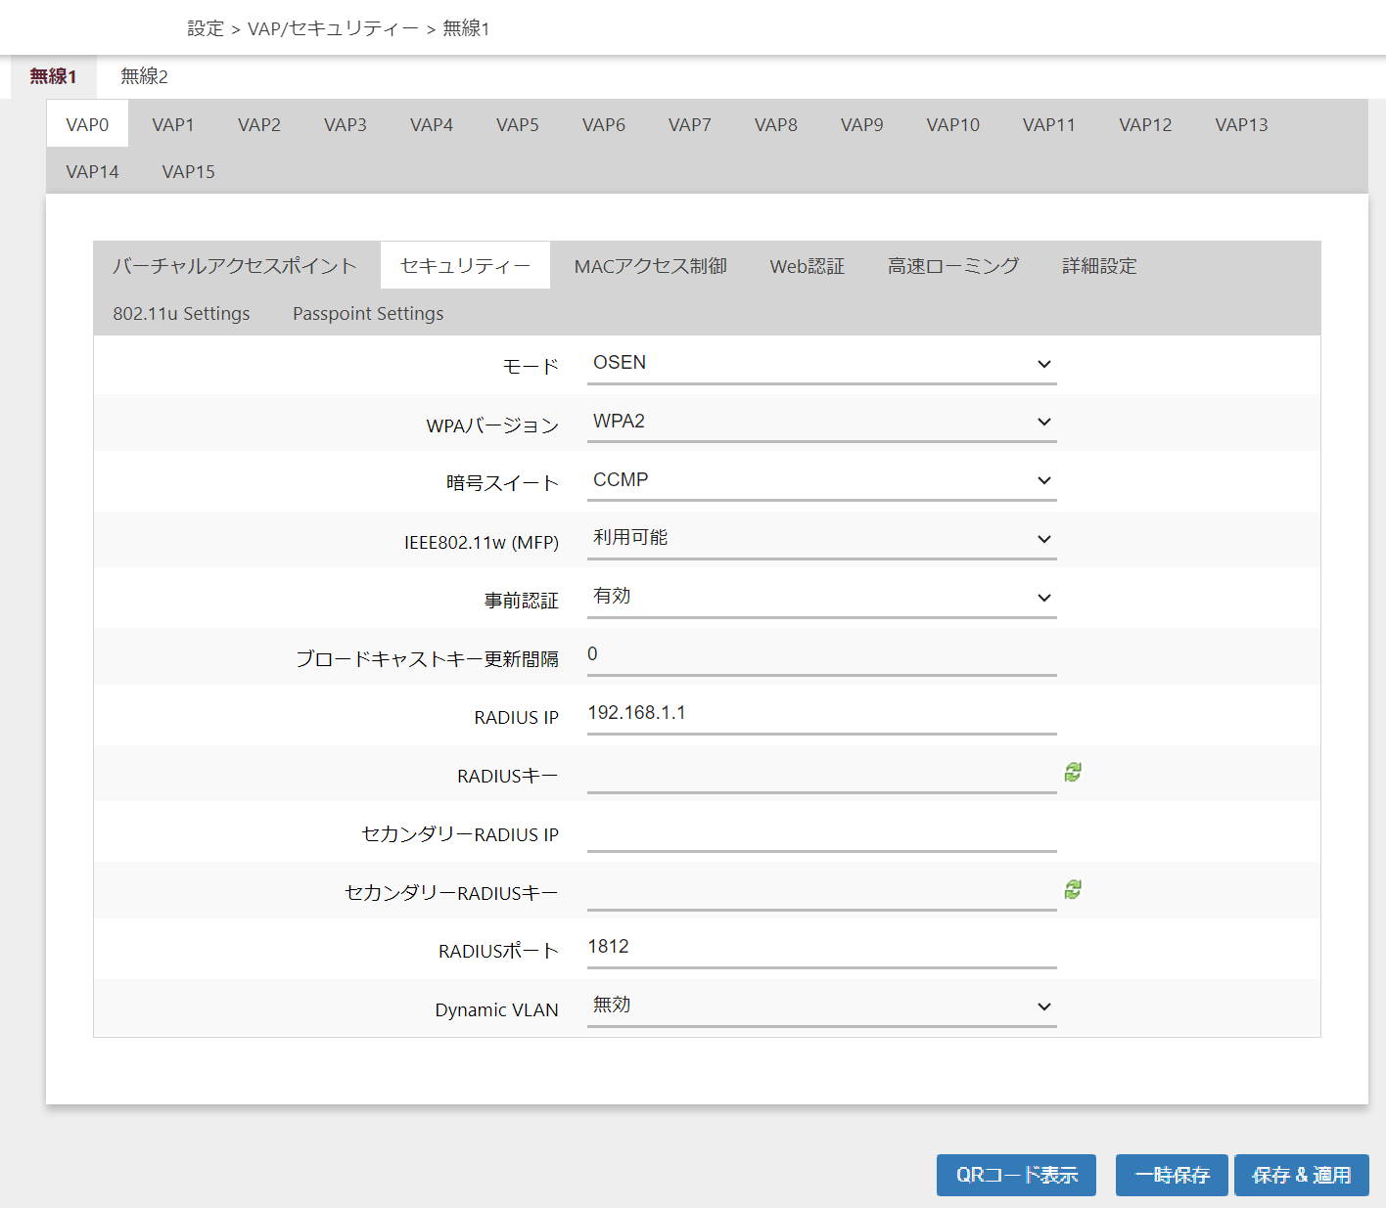Open the Passpoint Settings tab
This screenshot has width=1386, height=1208.
pyautogui.click(x=368, y=314)
